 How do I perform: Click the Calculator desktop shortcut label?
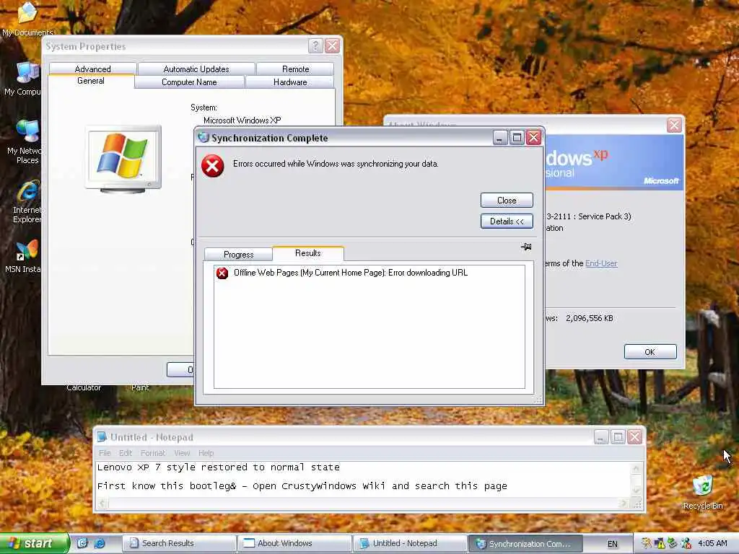coord(84,387)
